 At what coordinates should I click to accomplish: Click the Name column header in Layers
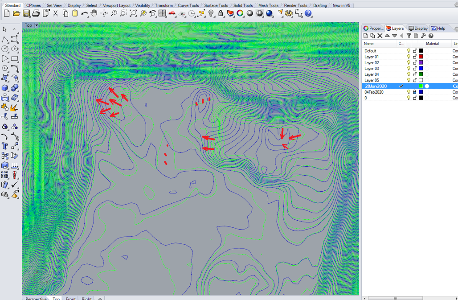click(380, 44)
